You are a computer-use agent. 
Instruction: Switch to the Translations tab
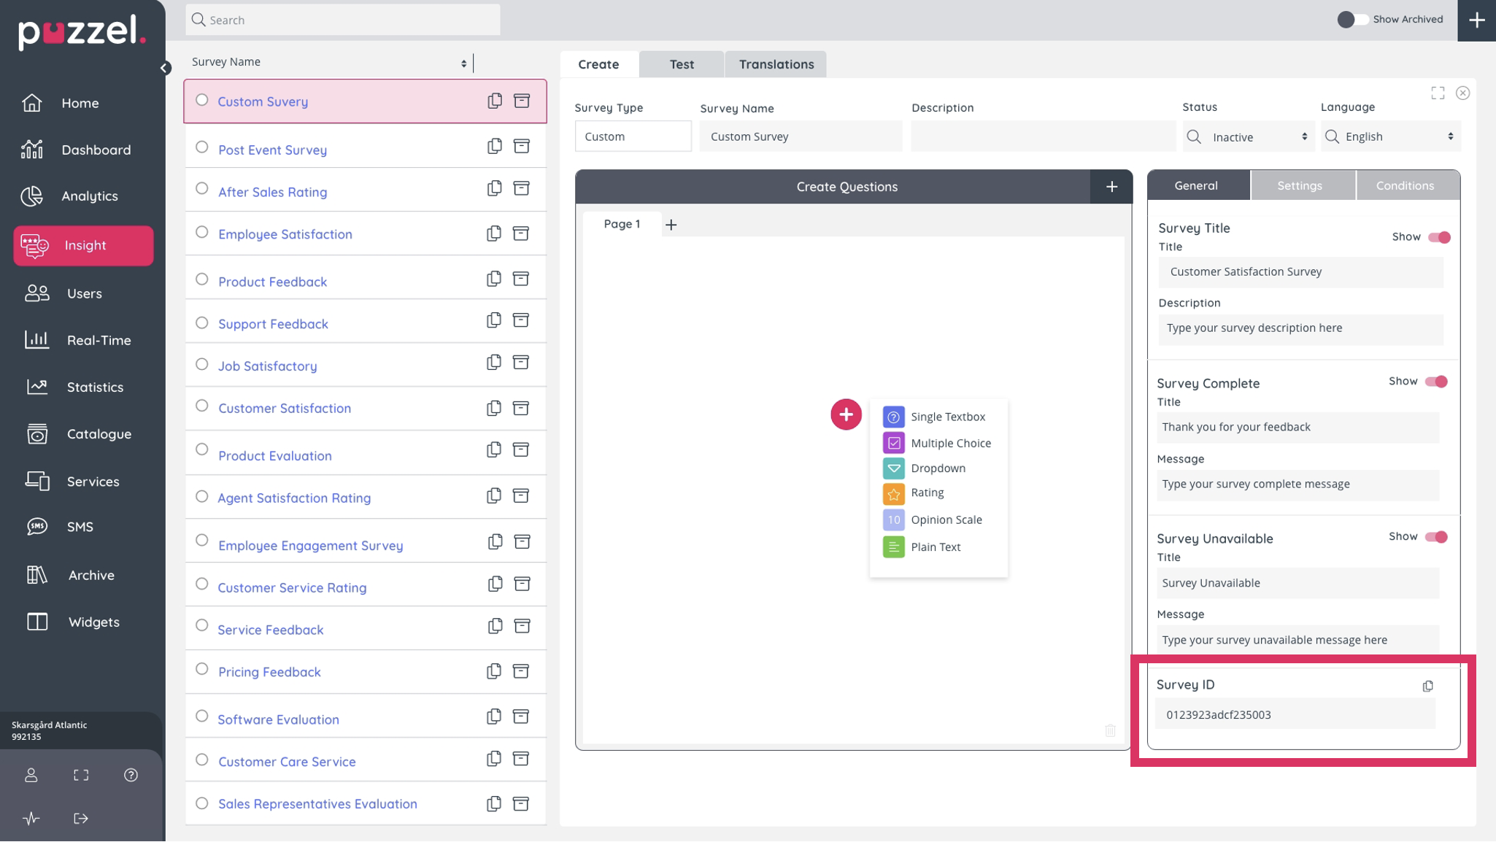point(776,64)
